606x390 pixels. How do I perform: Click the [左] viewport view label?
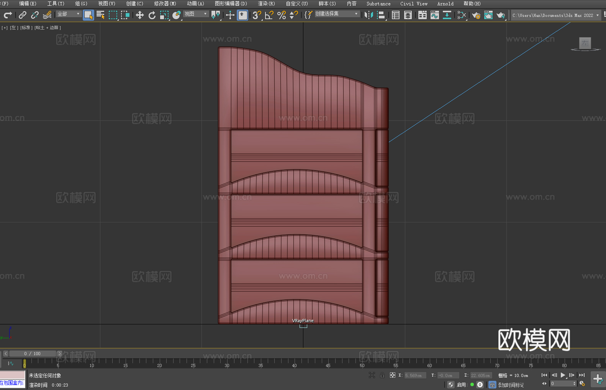14,28
